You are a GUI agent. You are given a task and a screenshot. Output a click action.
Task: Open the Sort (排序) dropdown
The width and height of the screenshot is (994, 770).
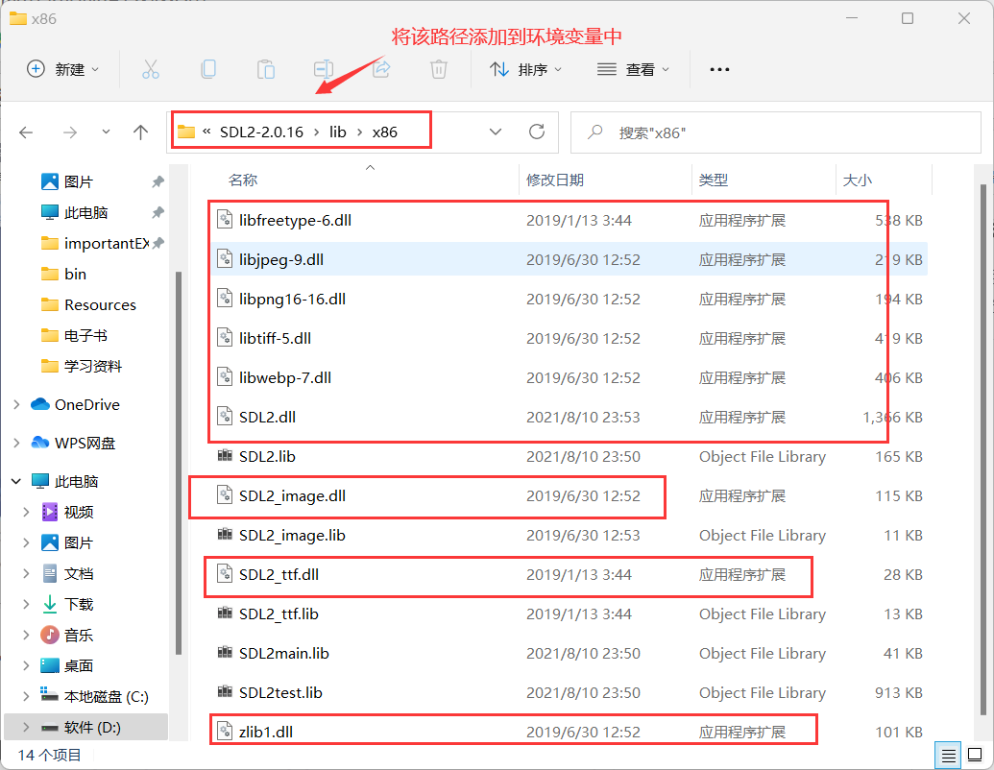(x=525, y=69)
